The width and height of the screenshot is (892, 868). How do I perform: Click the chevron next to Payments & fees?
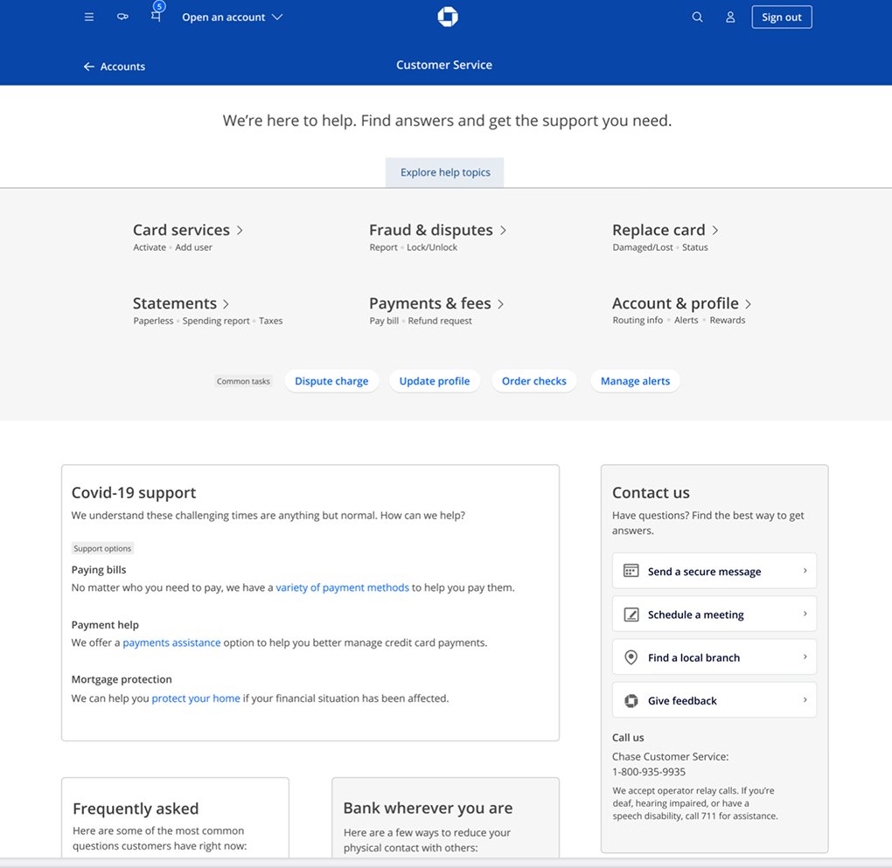click(x=500, y=303)
